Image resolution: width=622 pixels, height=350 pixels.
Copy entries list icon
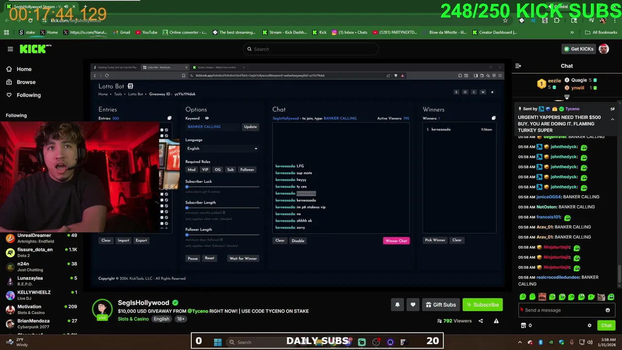coord(169,118)
